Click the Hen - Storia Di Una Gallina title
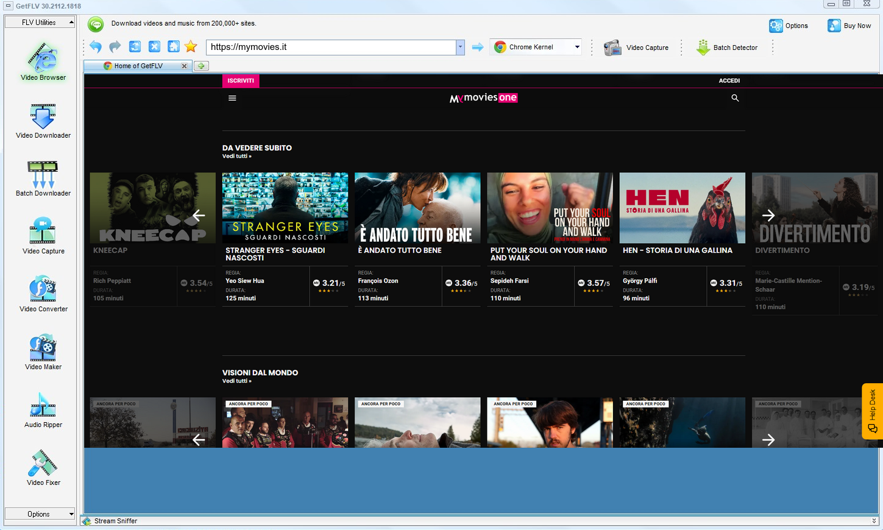The width and height of the screenshot is (883, 530). [x=678, y=250]
